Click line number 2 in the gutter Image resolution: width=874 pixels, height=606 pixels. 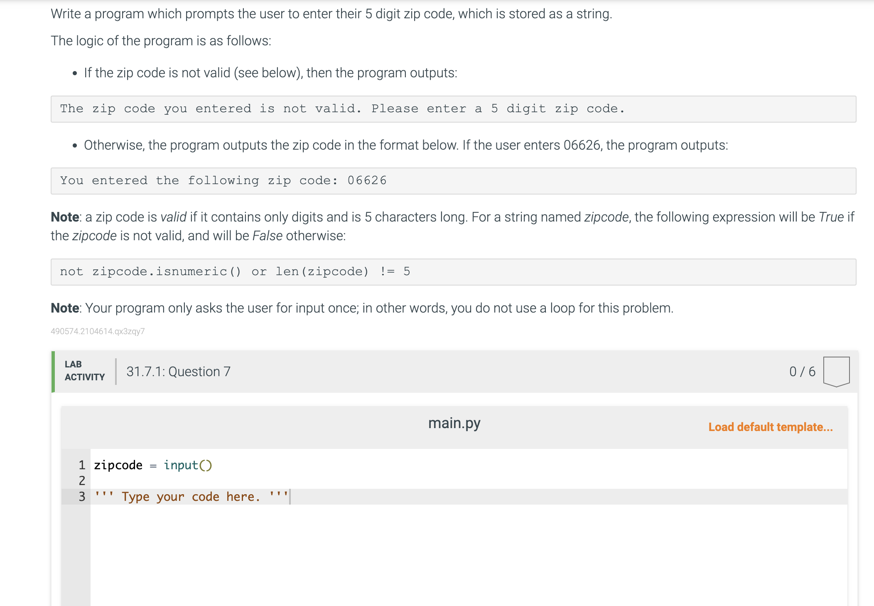pos(82,481)
